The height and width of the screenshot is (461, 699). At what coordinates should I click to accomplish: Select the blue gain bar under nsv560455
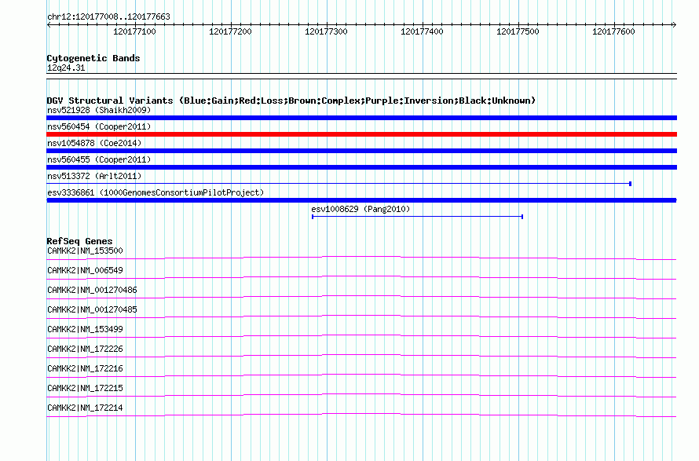pyautogui.click(x=361, y=167)
